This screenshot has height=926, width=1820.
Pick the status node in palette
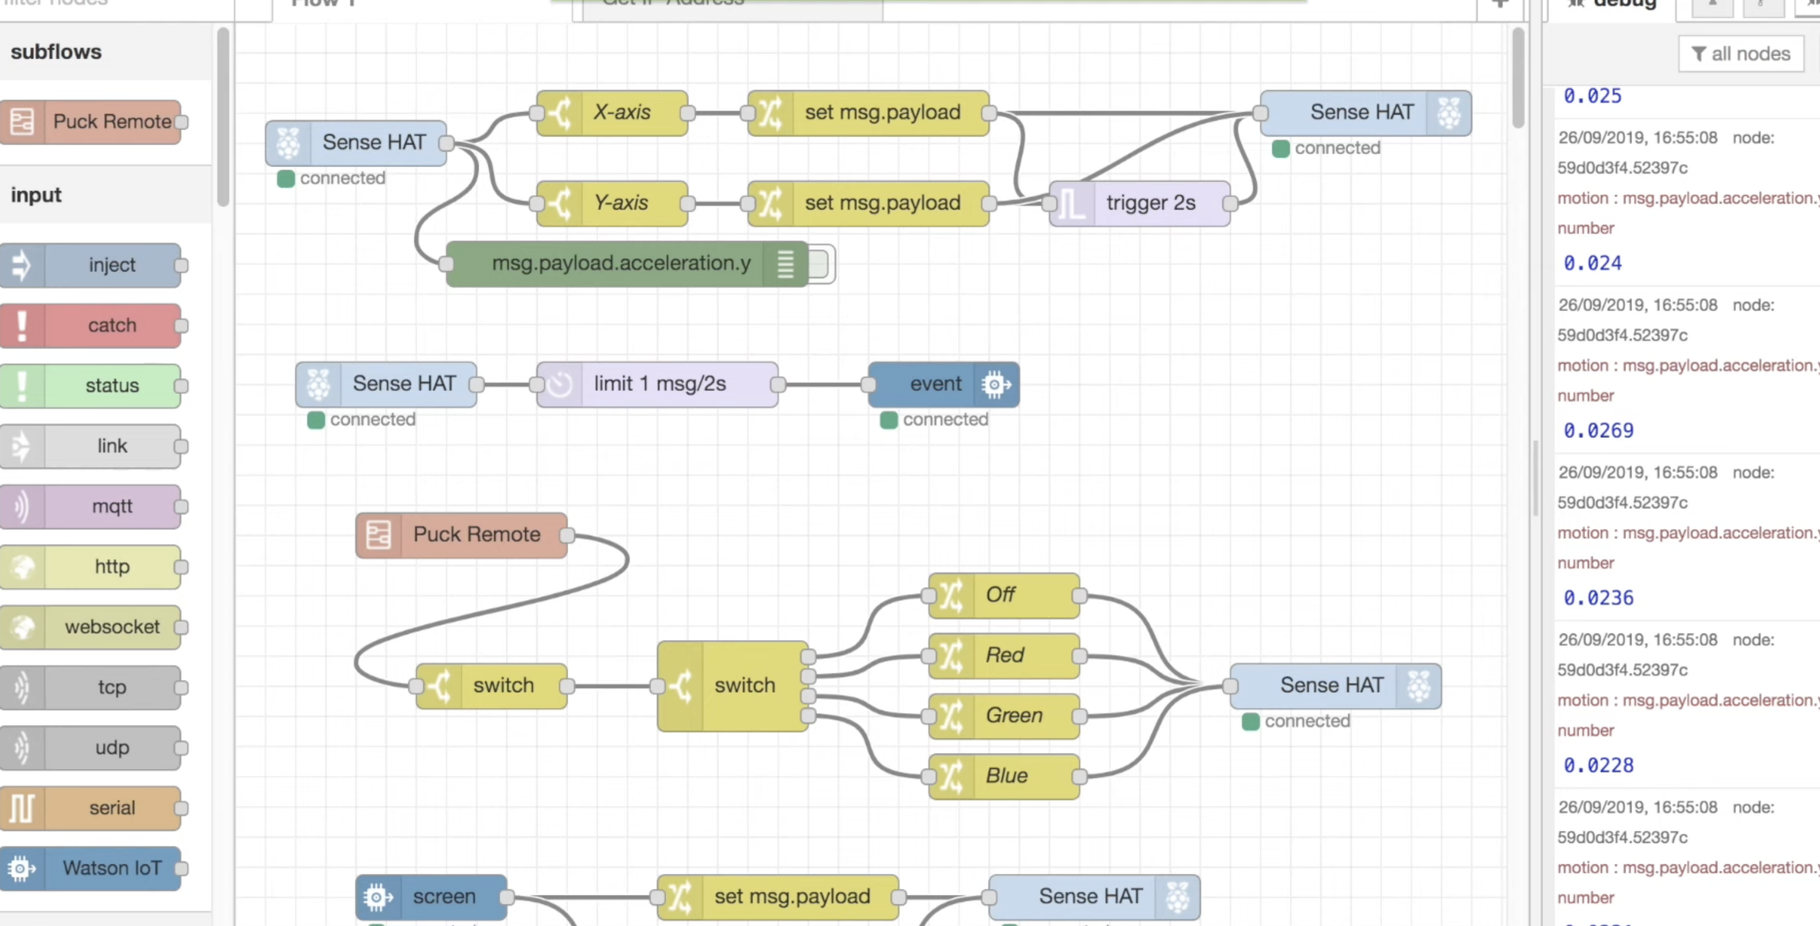(x=90, y=386)
